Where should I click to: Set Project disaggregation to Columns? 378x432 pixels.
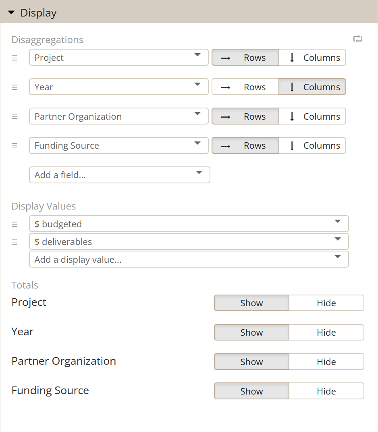312,58
